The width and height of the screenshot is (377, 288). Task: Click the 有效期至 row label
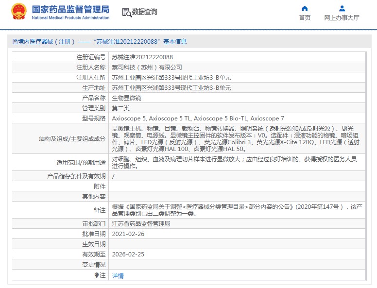point(94,254)
